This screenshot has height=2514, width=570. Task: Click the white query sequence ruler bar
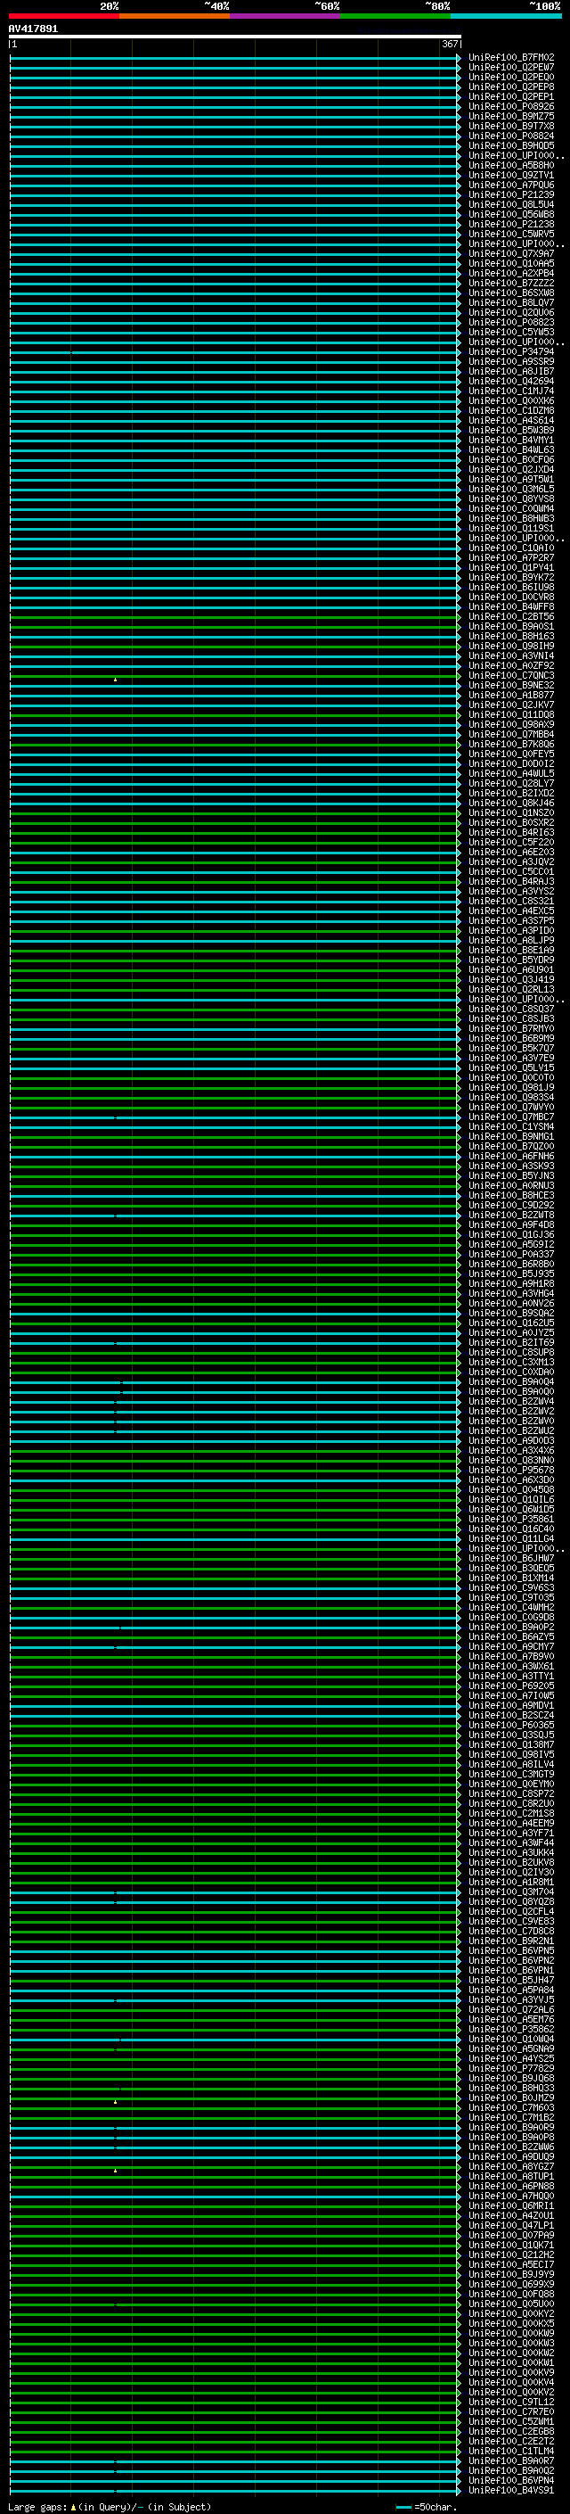(234, 36)
